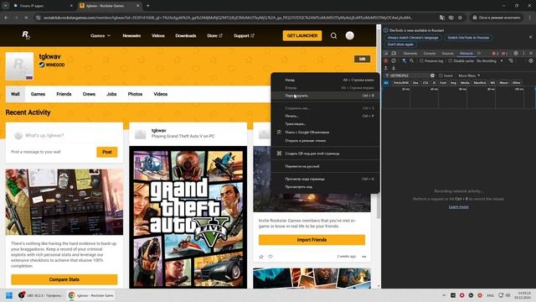Click the export HAR download icon
Image resolution: width=536 pixels, height=302 pixels.
coord(394,68)
